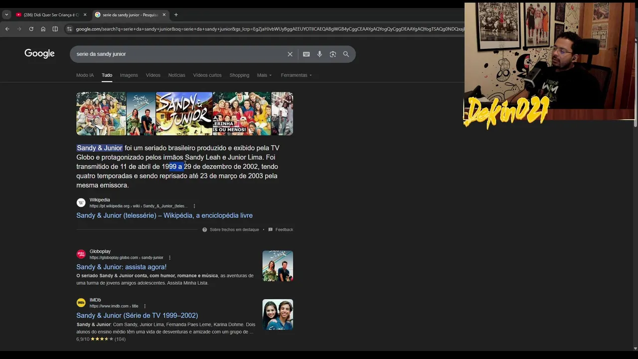The width and height of the screenshot is (638, 359).
Task: Click the page vertical scrollbar down arrow
Action: tap(635, 348)
